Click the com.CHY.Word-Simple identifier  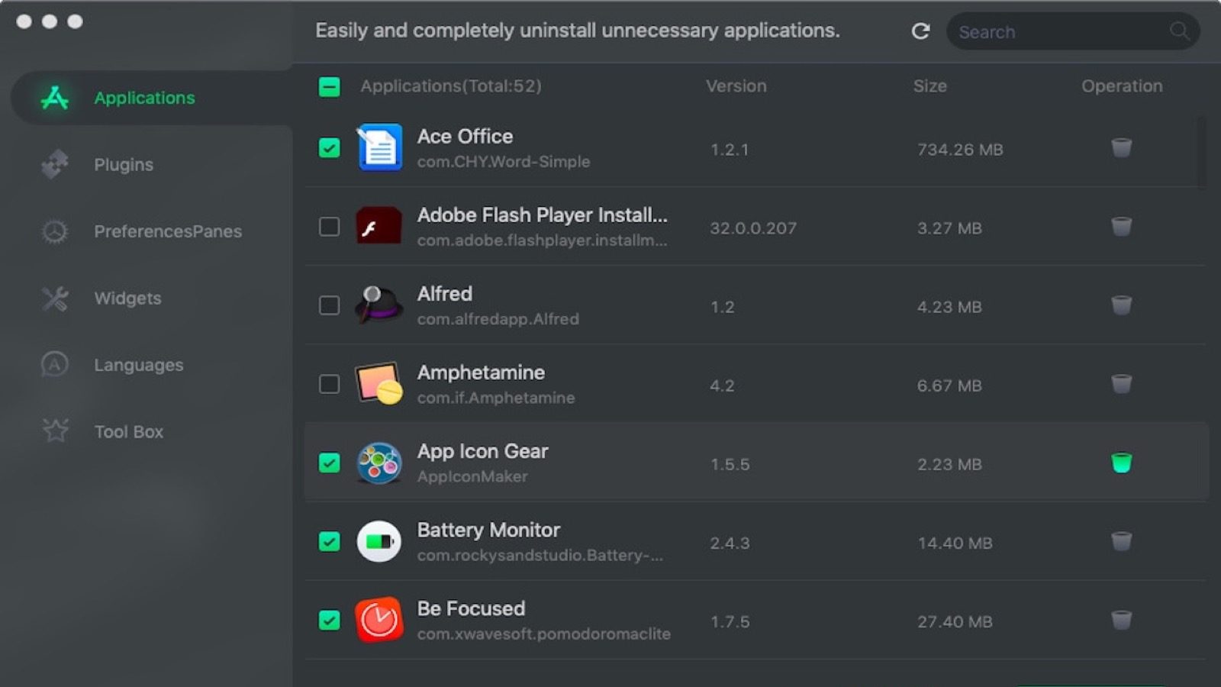click(x=503, y=162)
